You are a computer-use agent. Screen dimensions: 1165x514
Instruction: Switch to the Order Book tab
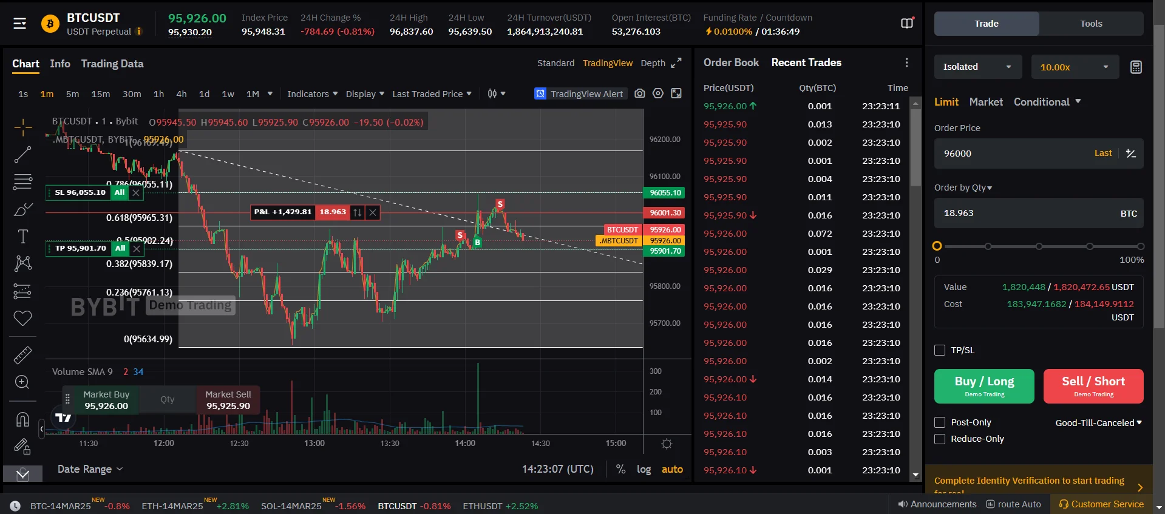tap(731, 63)
